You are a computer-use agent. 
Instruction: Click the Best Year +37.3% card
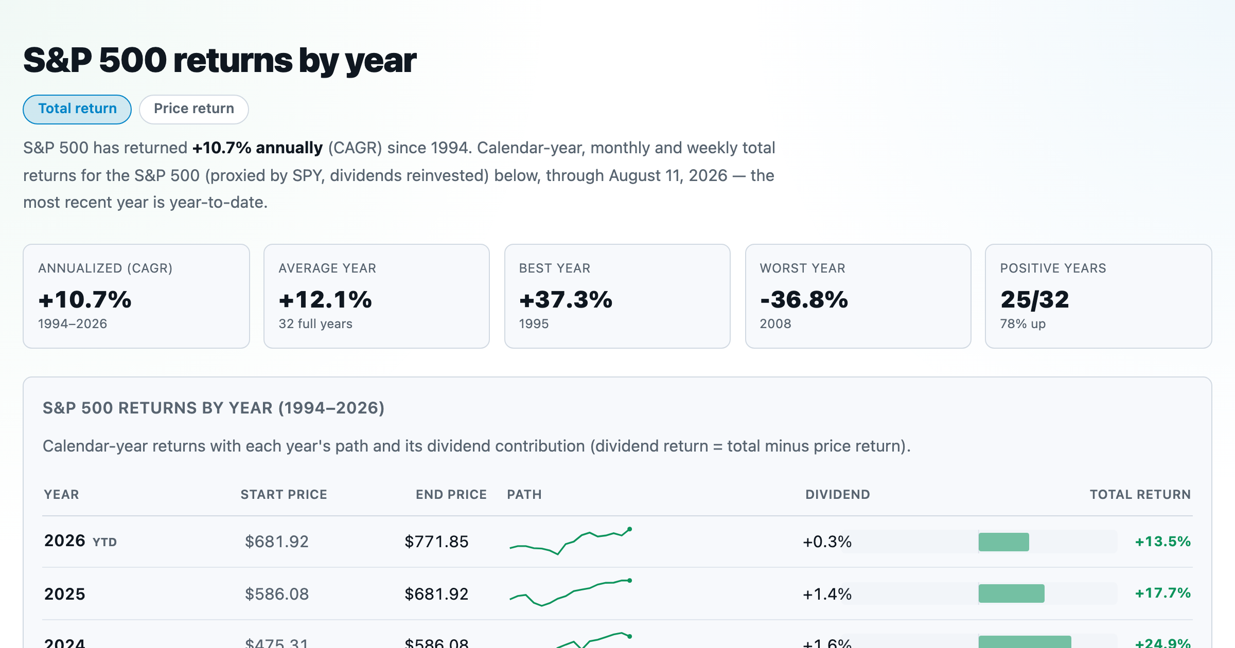[617, 296]
